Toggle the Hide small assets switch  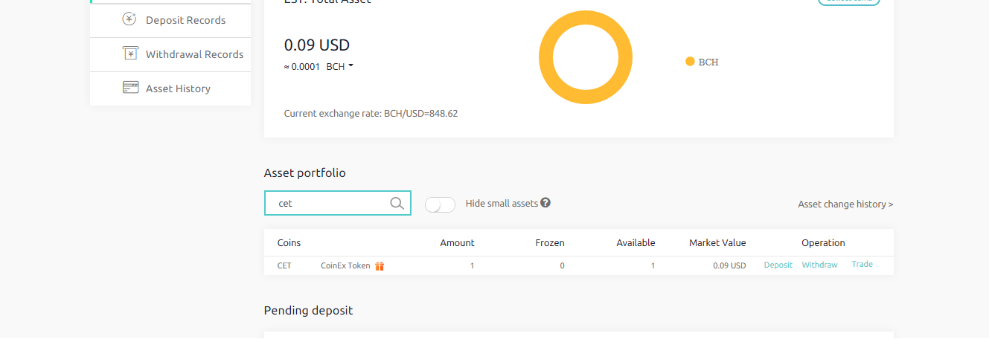click(440, 204)
